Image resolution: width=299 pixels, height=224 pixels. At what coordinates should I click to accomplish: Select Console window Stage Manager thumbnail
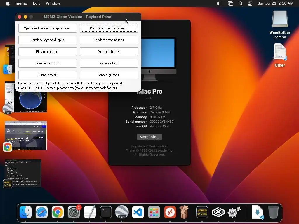[22, 173]
